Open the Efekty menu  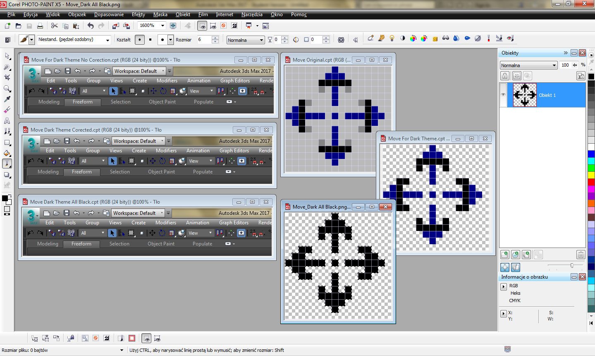tap(138, 14)
